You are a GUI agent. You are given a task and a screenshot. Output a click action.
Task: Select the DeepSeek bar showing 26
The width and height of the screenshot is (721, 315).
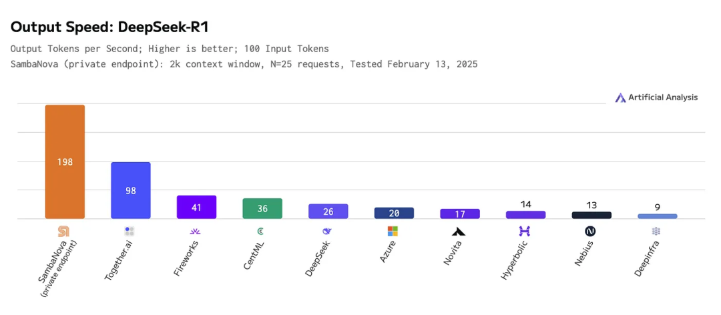(328, 211)
